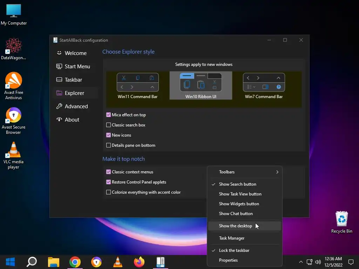Open the Advanced settings section

click(76, 106)
